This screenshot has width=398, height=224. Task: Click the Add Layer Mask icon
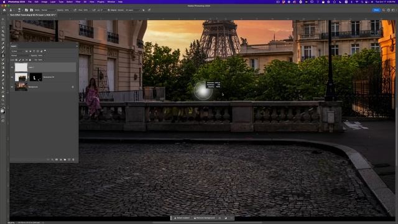[57, 159]
